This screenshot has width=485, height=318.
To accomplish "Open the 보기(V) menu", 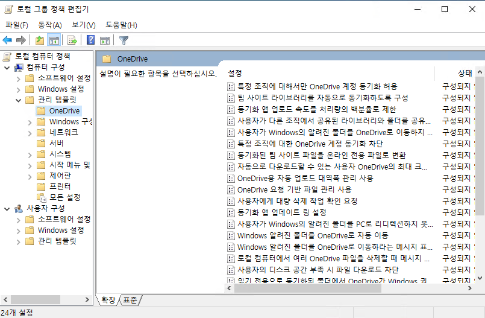I will pos(84,25).
